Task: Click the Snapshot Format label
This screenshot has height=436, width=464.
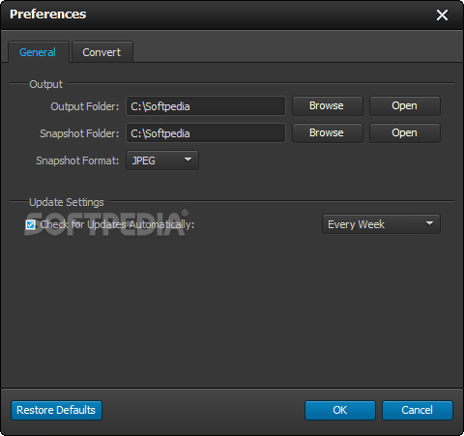Action: coord(77,160)
